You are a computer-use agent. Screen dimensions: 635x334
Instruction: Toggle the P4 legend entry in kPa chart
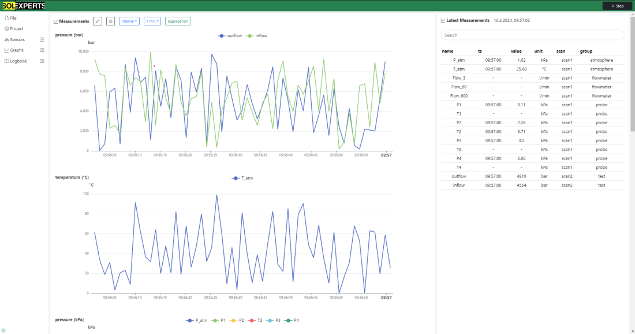point(292,320)
